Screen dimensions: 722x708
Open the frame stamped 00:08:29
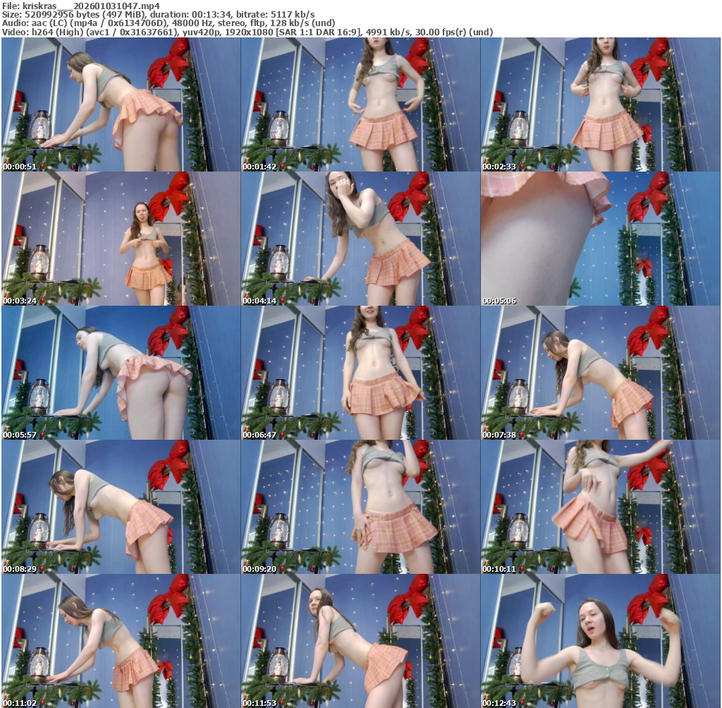(x=121, y=507)
